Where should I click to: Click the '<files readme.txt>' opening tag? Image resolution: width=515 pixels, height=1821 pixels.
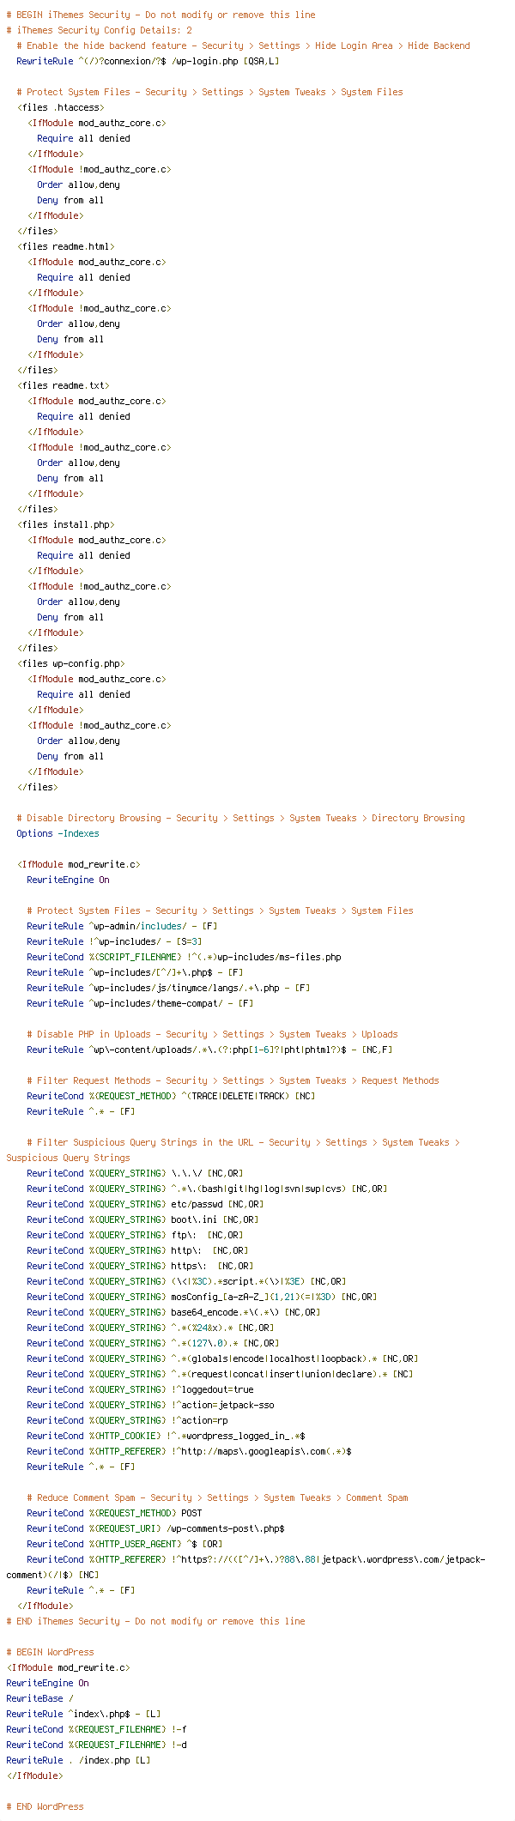click(x=63, y=385)
